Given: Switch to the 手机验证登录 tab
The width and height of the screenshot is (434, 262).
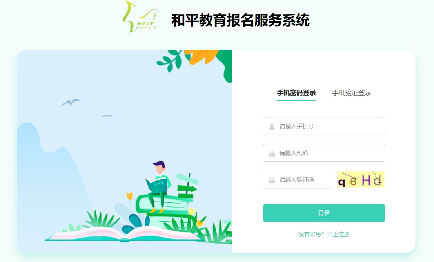Looking at the screenshot, I should tap(352, 93).
